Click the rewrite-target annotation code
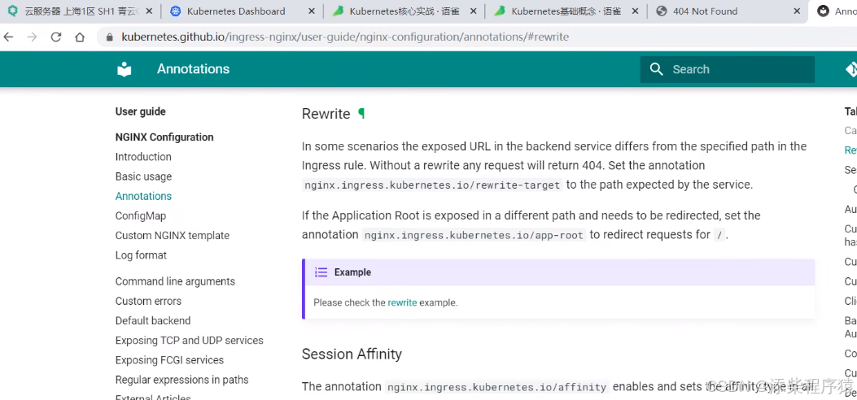 pos(432,185)
